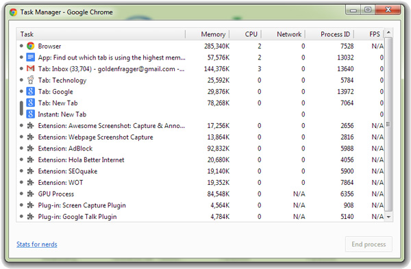
Task: Sort by the Network column header
Action: click(x=284, y=34)
